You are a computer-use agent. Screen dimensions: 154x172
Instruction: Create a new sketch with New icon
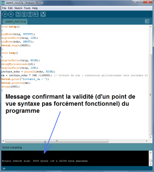coord(18,14)
